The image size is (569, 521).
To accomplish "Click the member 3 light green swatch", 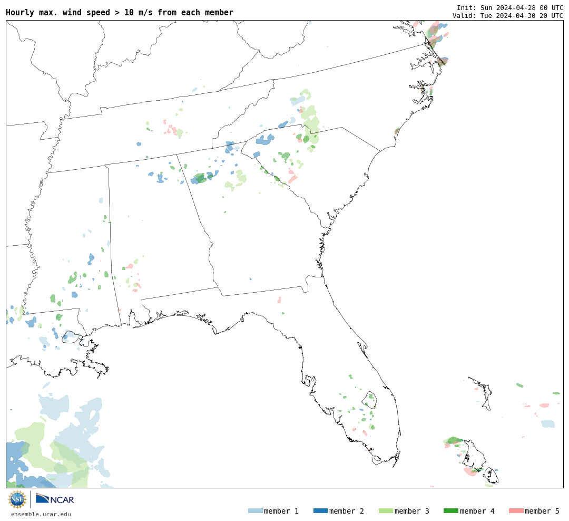I will pyautogui.click(x=386, y=511).
